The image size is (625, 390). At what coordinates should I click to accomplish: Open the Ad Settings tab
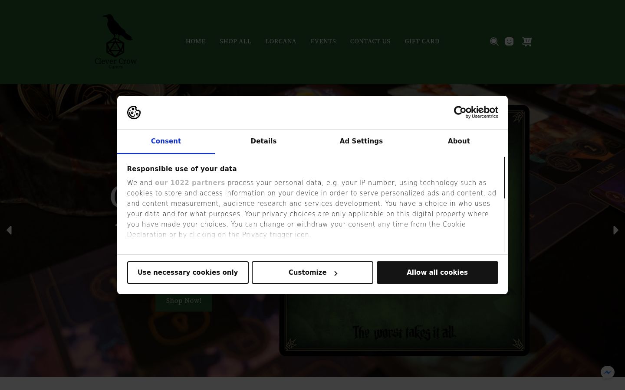point(361,141)
